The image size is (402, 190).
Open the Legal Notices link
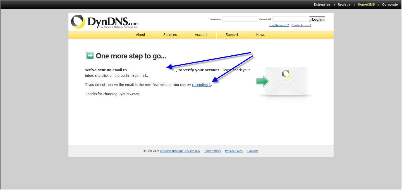coord(212,151)
